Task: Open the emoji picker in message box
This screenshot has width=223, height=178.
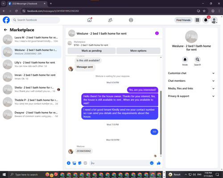Action: (152, 163)
